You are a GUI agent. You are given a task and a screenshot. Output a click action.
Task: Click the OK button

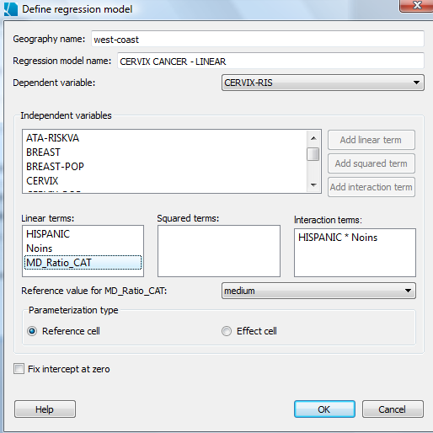pyautogui.click(x=324, y=409)
